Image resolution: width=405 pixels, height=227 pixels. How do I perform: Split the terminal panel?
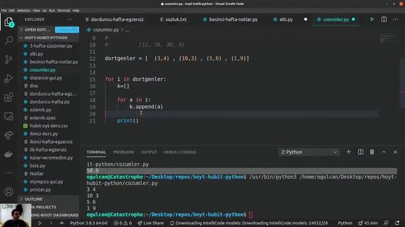coord(360,152)
